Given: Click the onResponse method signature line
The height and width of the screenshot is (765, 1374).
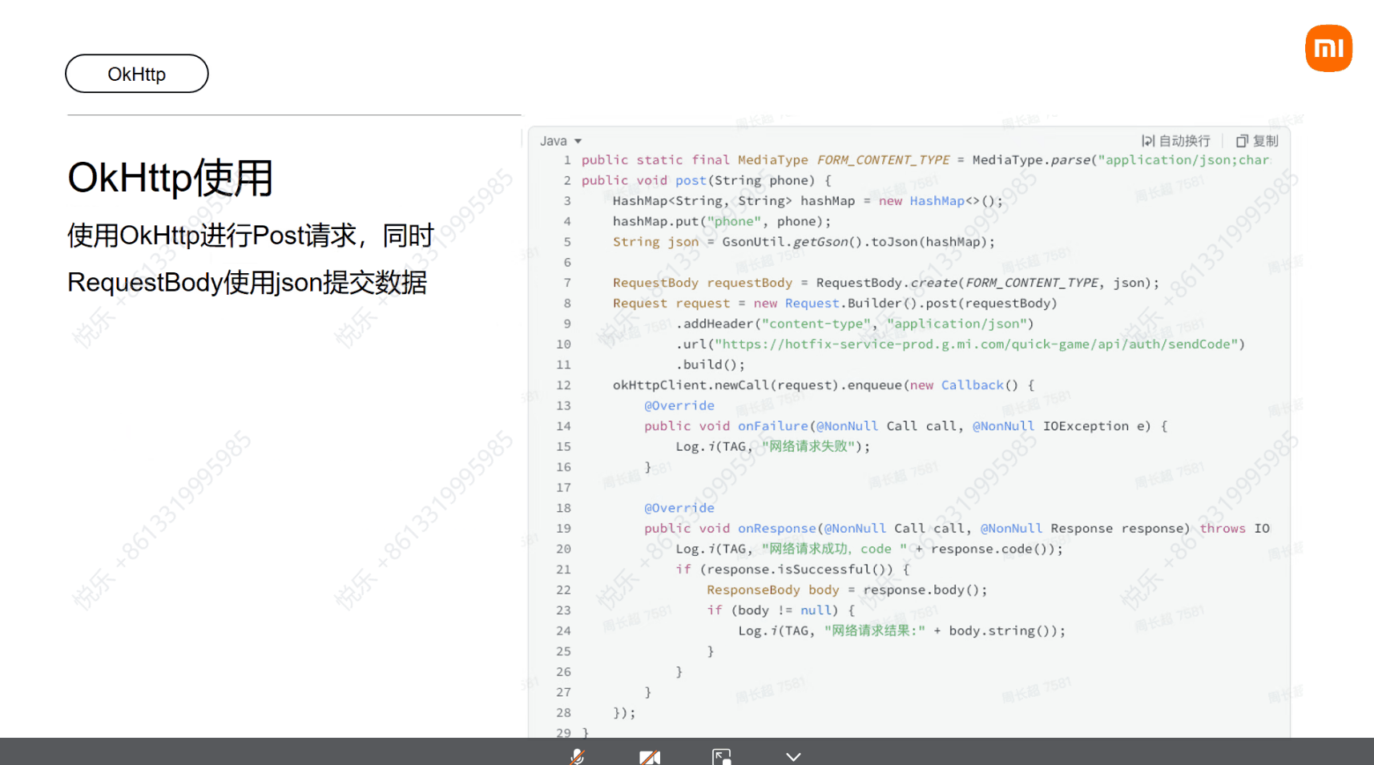Looking at the screenshot, I should [x=957, y=529].
